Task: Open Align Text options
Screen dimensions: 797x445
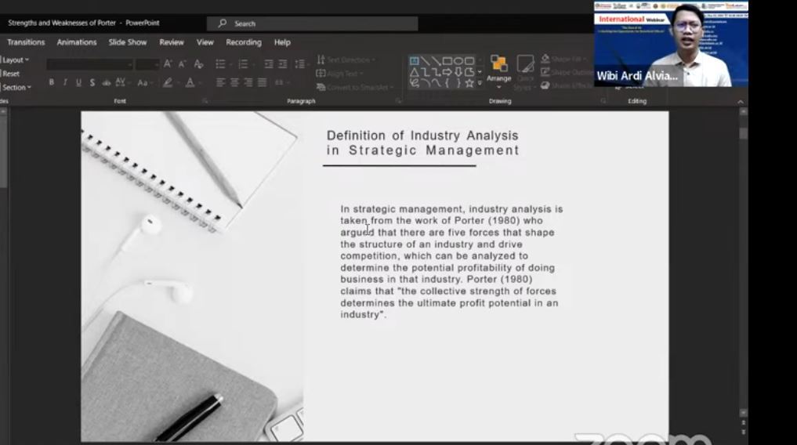Action: pyautogui.click(x=339, y=74)
